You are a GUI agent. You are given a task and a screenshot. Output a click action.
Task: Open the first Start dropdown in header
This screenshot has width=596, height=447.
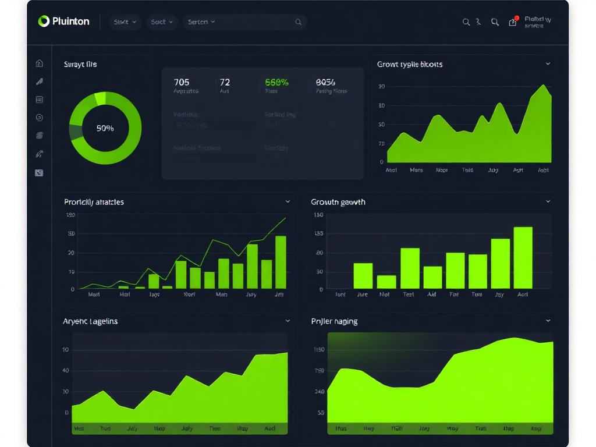click(125, 22)
